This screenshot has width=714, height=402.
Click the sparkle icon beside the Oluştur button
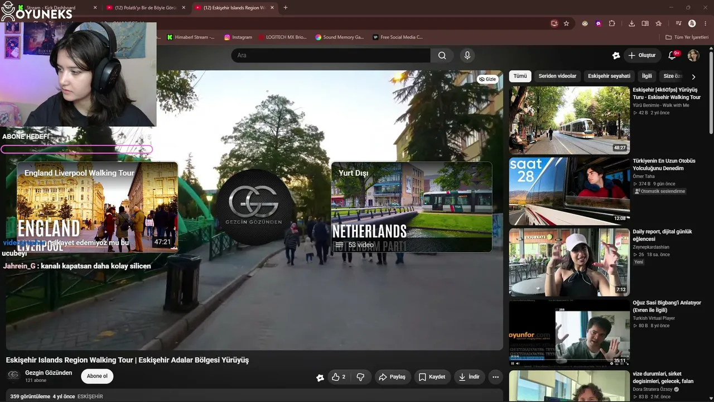pyautogui.click(x=616, y=55)
